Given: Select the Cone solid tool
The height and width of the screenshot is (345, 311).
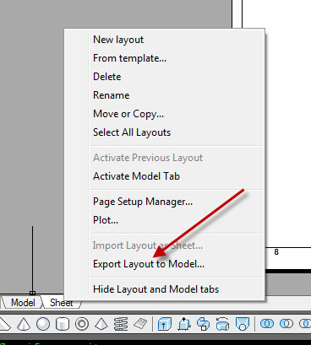Looking at the screenshot, I should tap(24, 324).
